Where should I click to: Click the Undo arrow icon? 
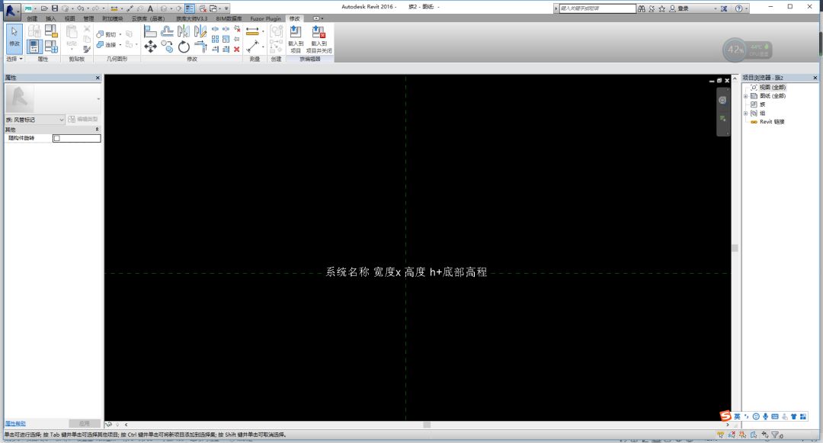(80, 8)
